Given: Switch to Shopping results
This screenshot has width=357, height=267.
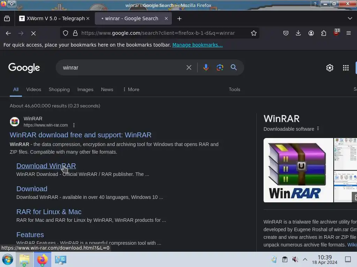Looking at the screenshot, I should pos(59,89).
